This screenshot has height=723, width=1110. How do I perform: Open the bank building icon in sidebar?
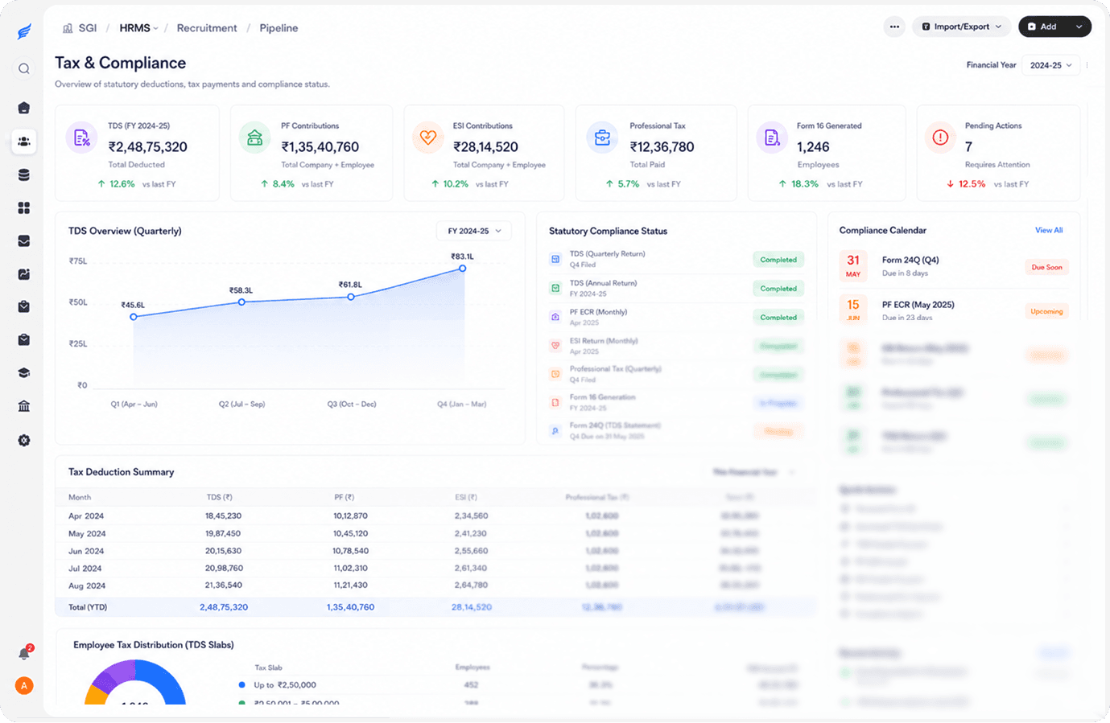(x=24, y=406)
